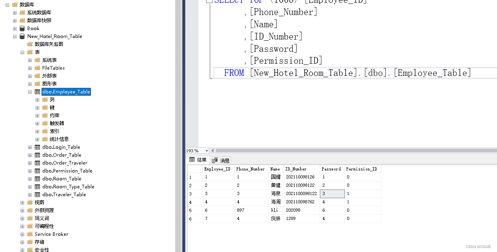Expand the Book database node
The height and width of the screenshot is (252, 497).
point(15,28)
